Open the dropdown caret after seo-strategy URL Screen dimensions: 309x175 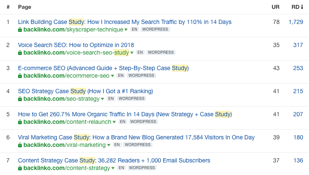[102, 99]
